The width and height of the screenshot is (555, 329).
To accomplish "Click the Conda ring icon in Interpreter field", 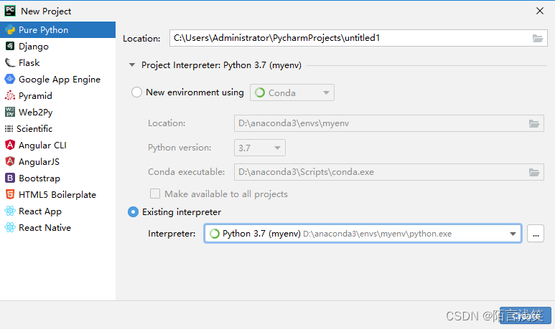I will point(215,234).
